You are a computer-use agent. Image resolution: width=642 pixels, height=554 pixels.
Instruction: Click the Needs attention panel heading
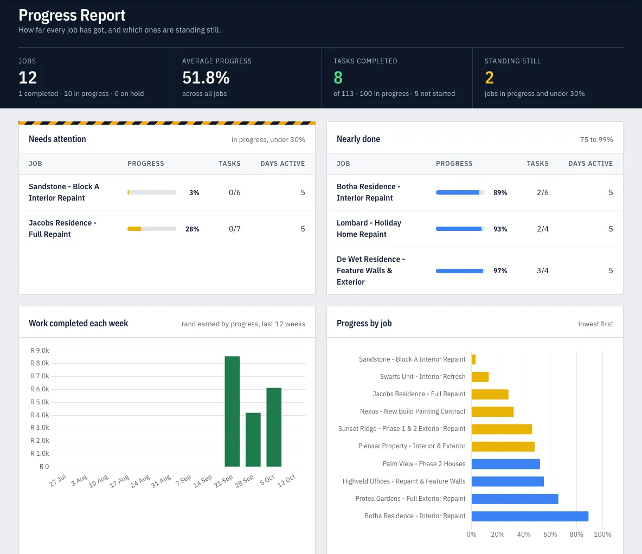coord(57,139)
